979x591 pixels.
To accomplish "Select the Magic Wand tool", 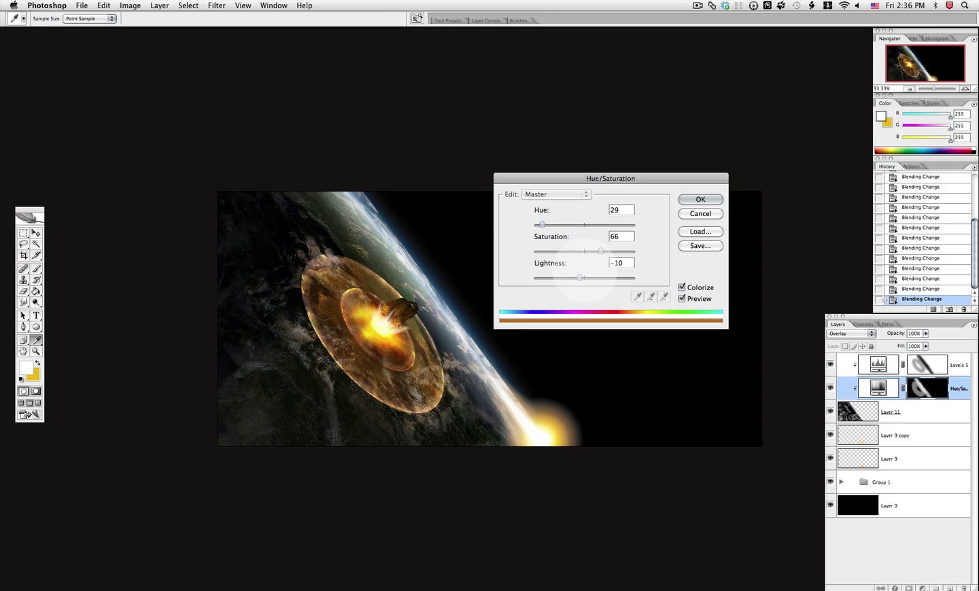I will (x=36, y=244).
